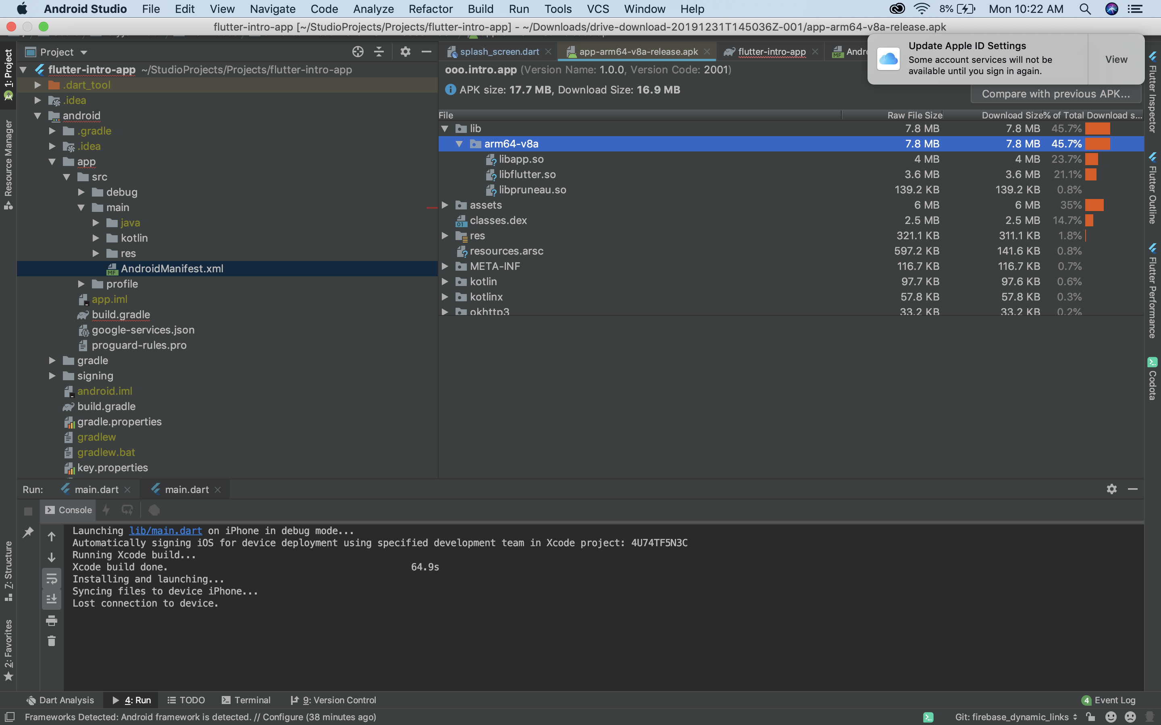Expand the assets folder in APK analyzer

445,205
